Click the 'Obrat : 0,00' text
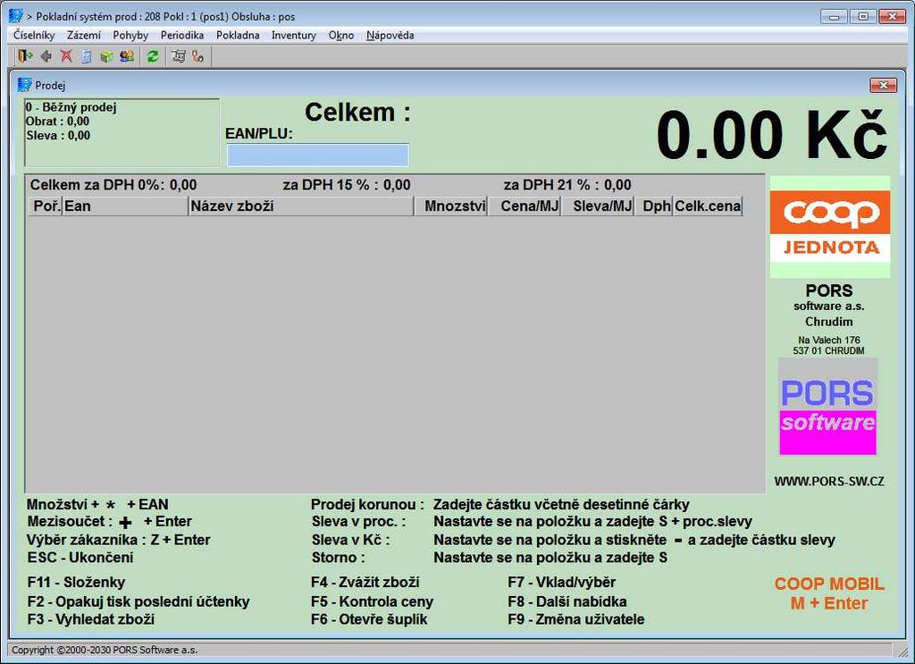The image size is (915, 664). (x=58, y=122)
